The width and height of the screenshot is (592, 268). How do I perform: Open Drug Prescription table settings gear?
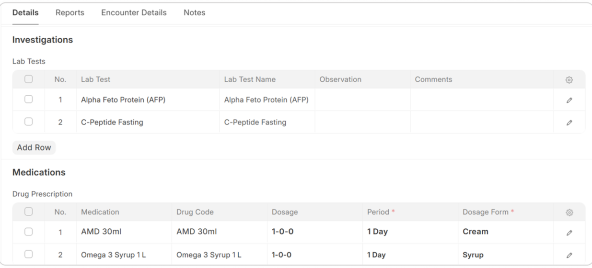[x=569, y=212]
